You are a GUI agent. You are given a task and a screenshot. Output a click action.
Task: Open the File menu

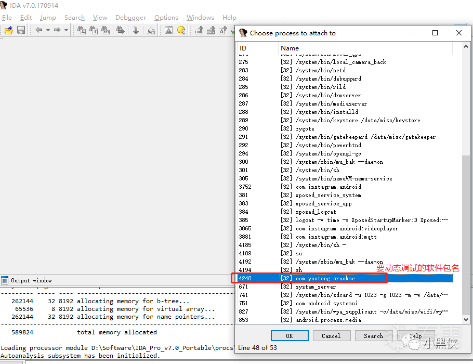tap(7, 18)
